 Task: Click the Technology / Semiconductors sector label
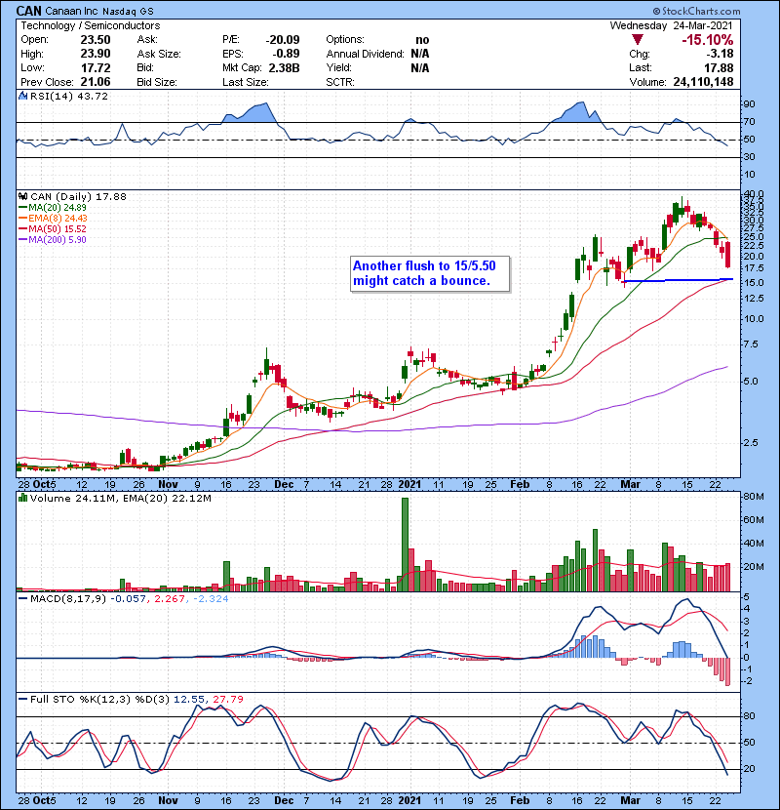pyautogui.click(x=91, y=25)
